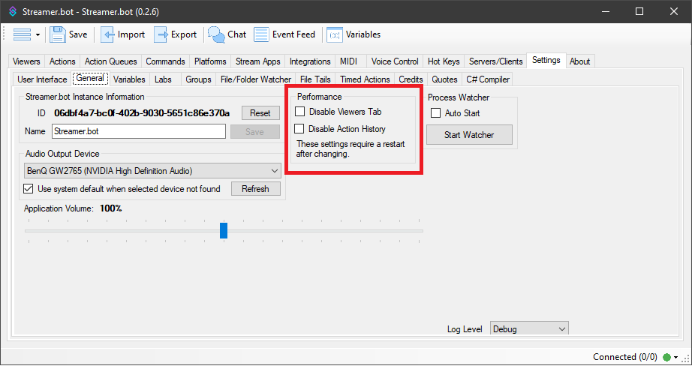Screen dimensions: 692x366
Task: Click the green connection status indicator
Action: 666,357
